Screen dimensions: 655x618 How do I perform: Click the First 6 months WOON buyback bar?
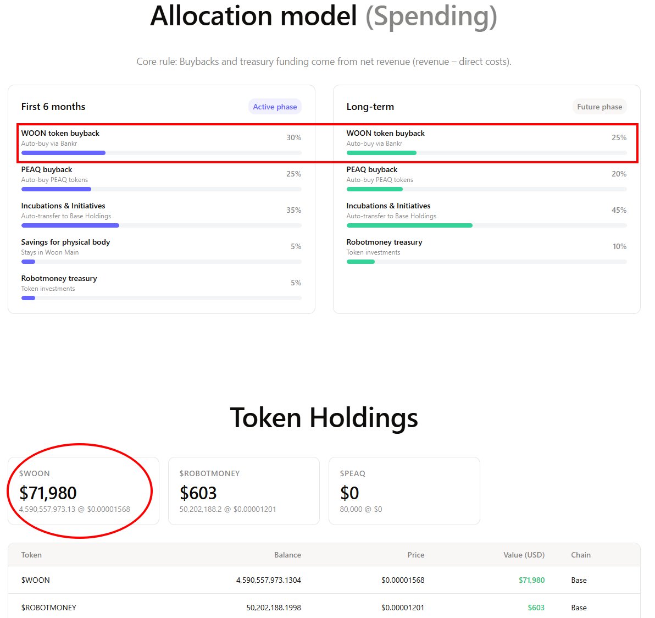(161, 153)
